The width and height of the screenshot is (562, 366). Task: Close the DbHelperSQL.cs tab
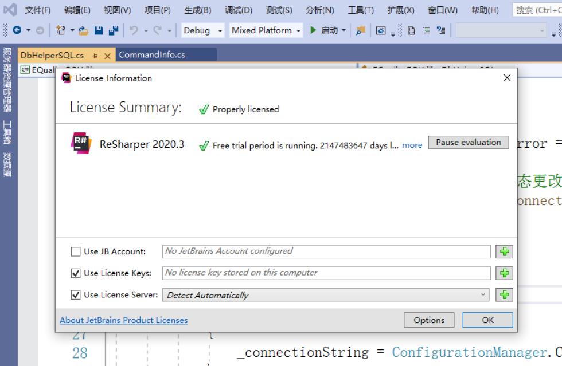click(107, 56)
